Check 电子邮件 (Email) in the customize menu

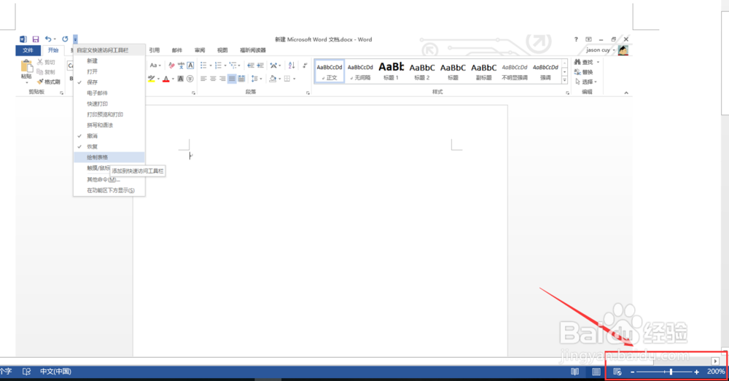[109, 93]
